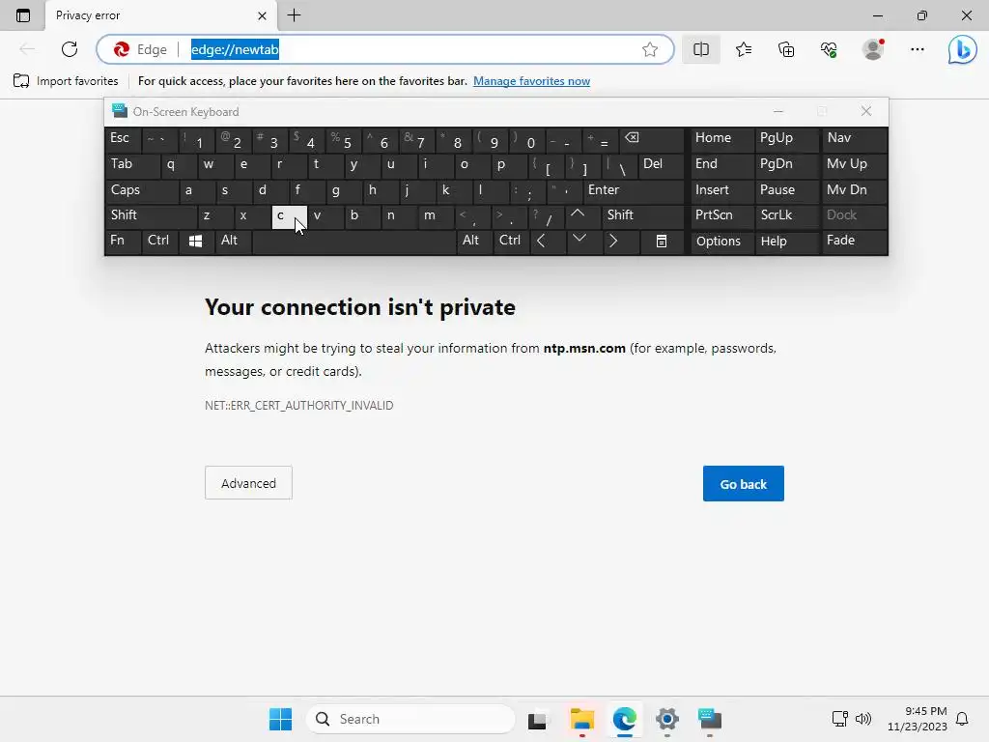This screenshot has width=989, height=742.
Task: Open the Bing Copilot sidebar icon
Action: (x=962, y=50)
